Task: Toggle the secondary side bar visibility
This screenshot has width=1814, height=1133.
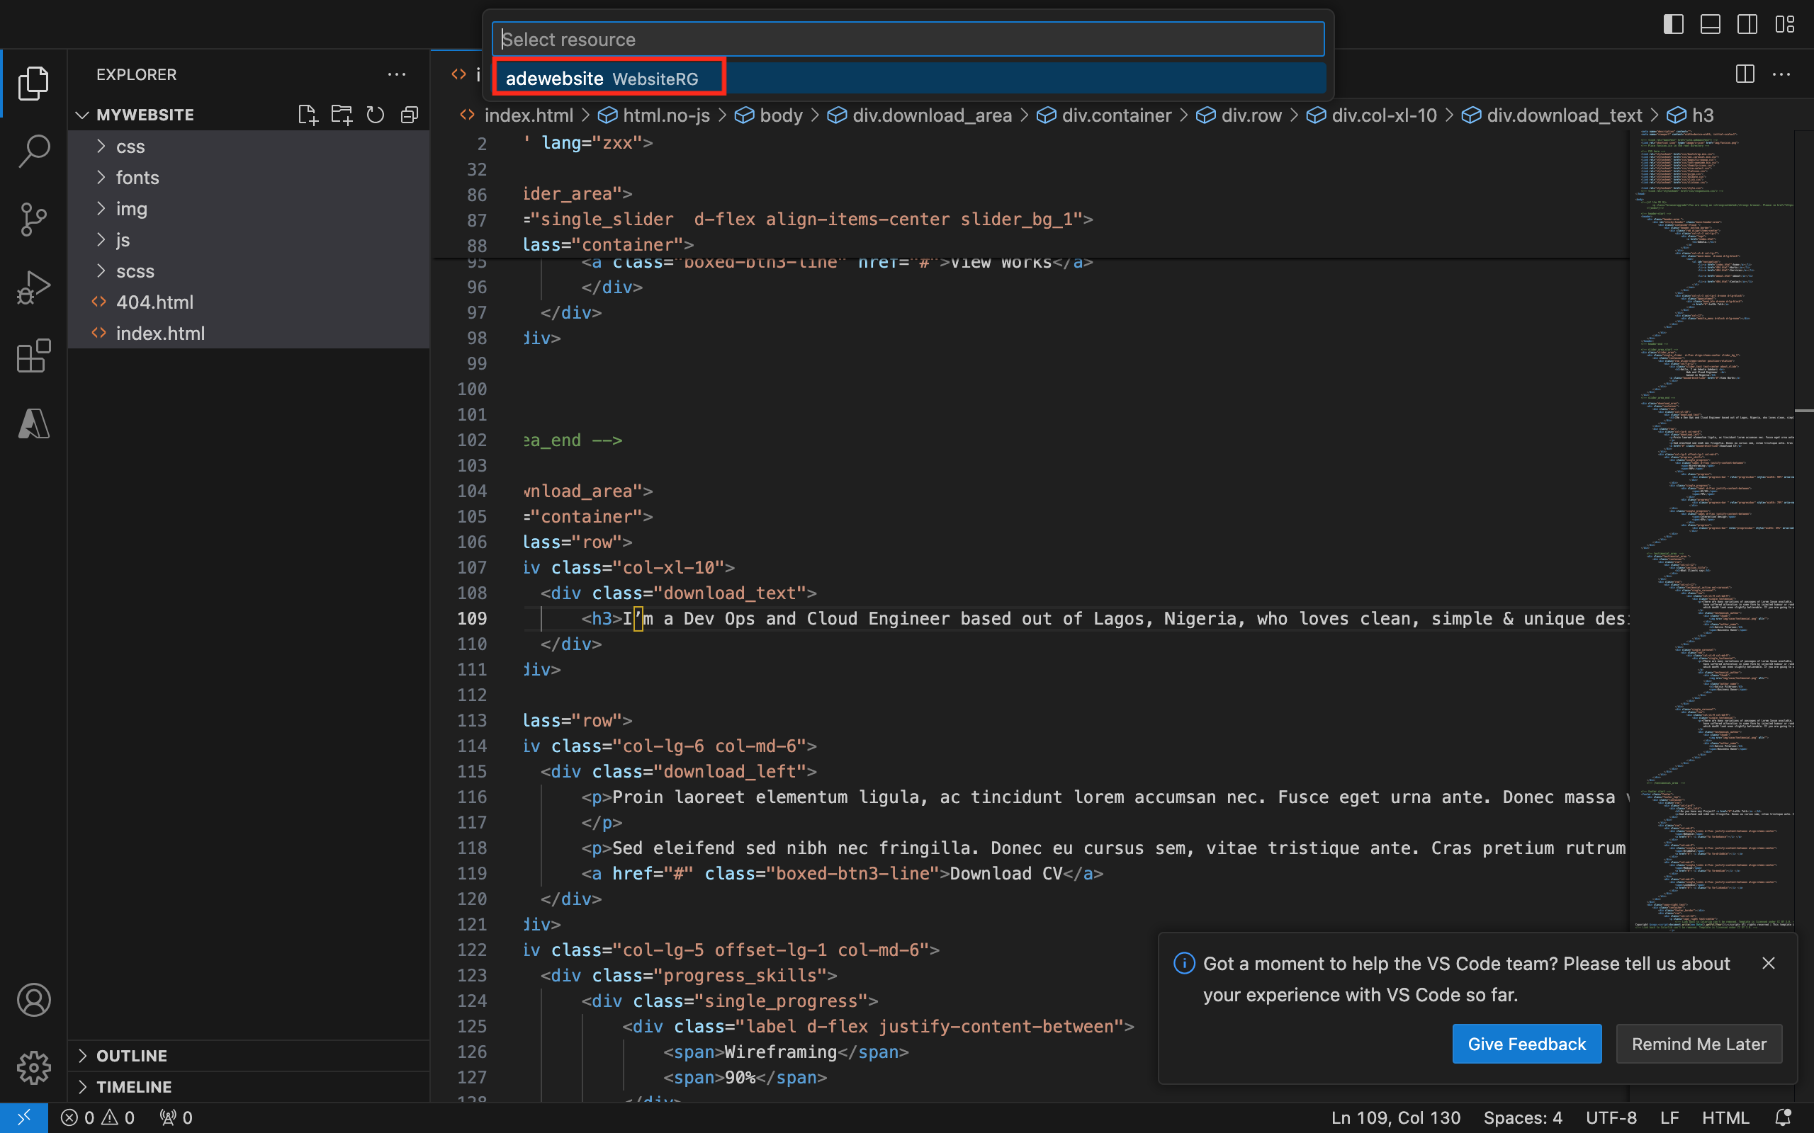Action: pos(1747,25)
